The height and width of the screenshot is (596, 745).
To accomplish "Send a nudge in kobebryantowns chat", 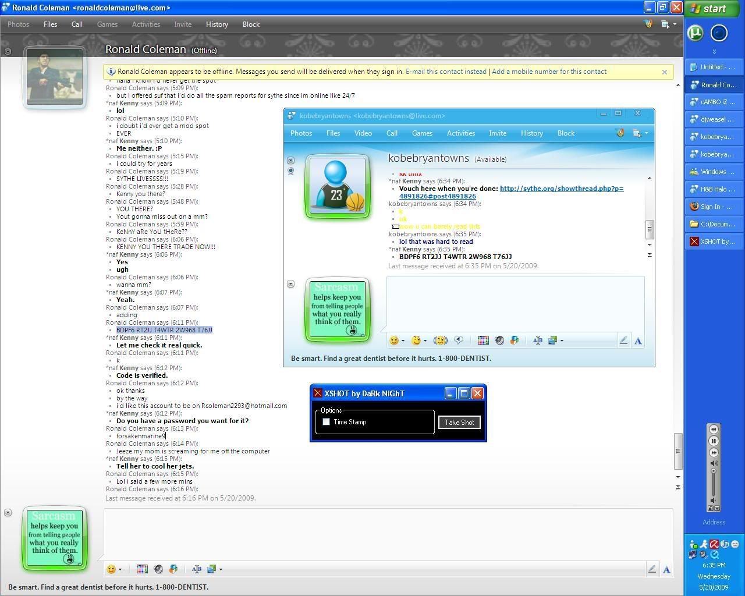I will (441, 340).
